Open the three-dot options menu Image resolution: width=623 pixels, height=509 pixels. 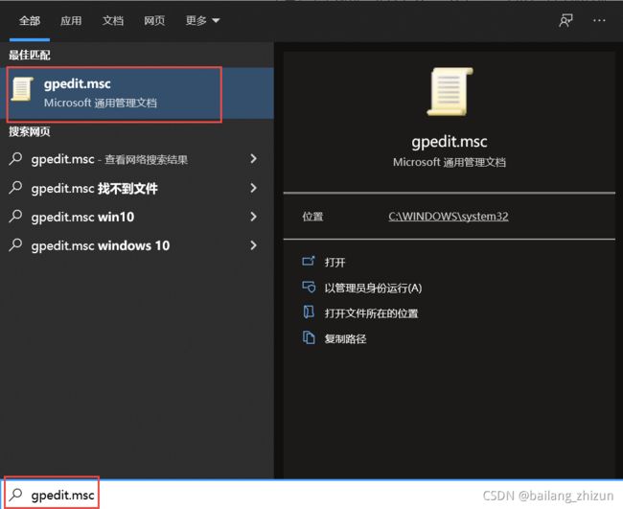[599, 21]
